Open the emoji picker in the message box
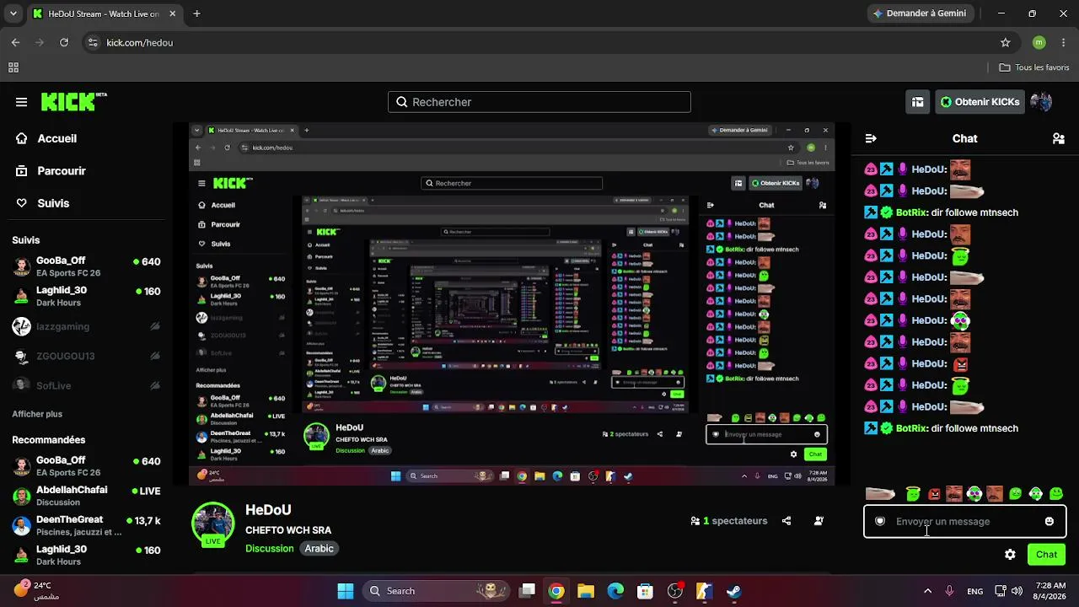Viewport: 1079px width, 607px height. click(1049, 521)
